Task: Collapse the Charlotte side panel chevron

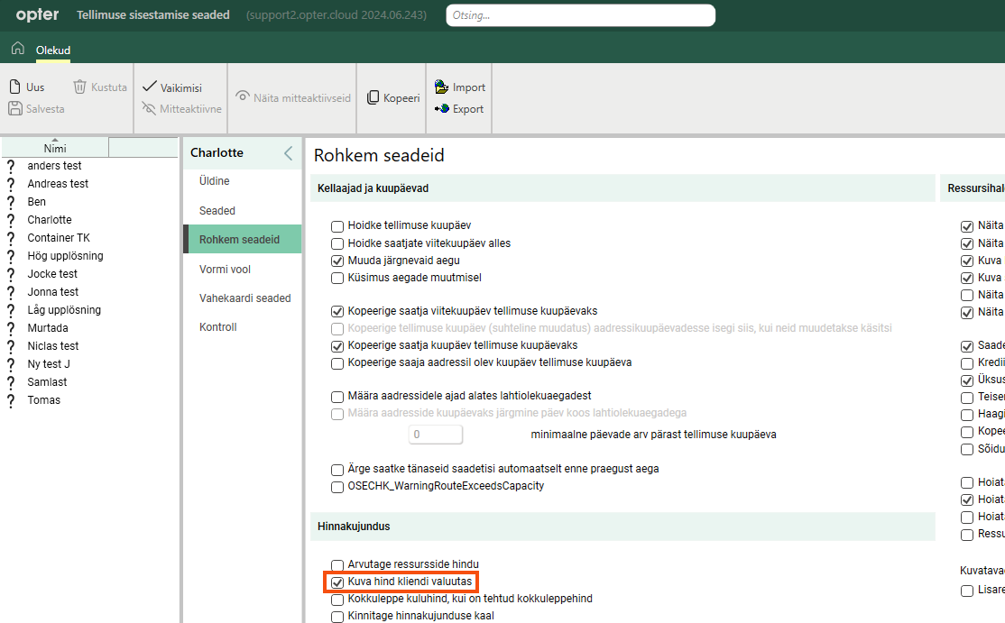Action: 289,153
